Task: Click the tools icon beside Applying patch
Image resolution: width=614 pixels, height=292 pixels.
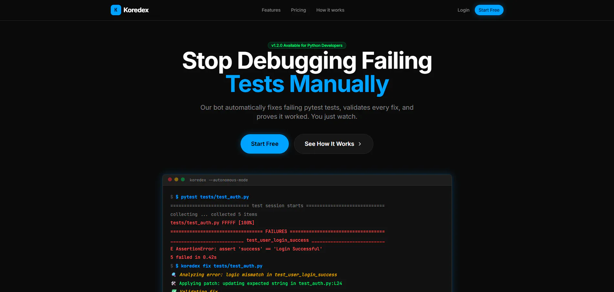Action: point(173,283)
